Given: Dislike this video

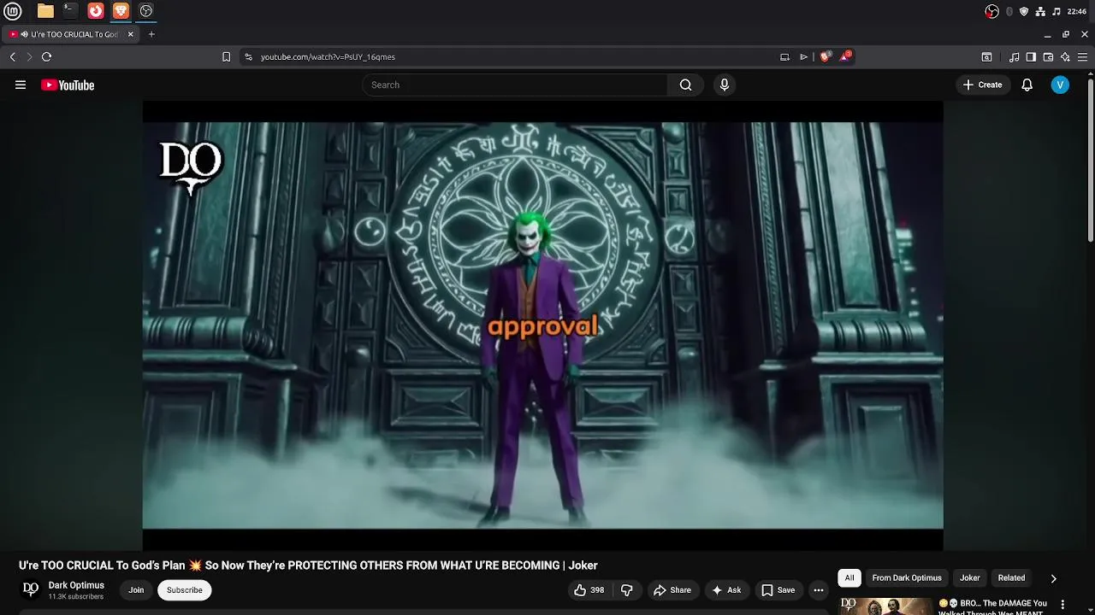Looking at the screenshot, I should point(627,590).
